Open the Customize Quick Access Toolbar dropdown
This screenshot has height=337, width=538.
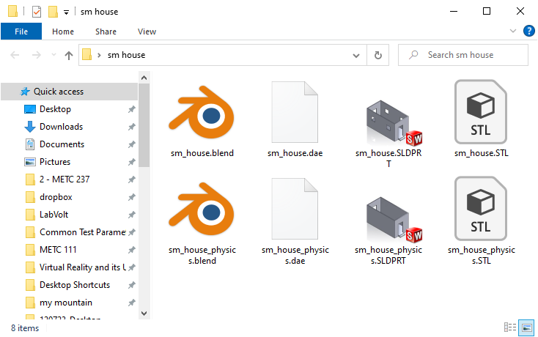pos(66,12)
